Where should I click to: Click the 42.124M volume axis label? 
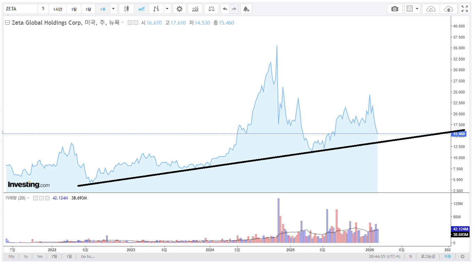point(461,229)
